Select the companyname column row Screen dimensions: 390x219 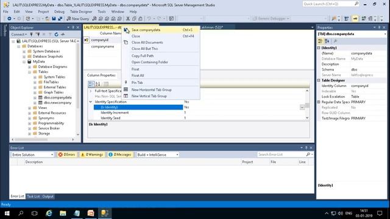[102, 46]
